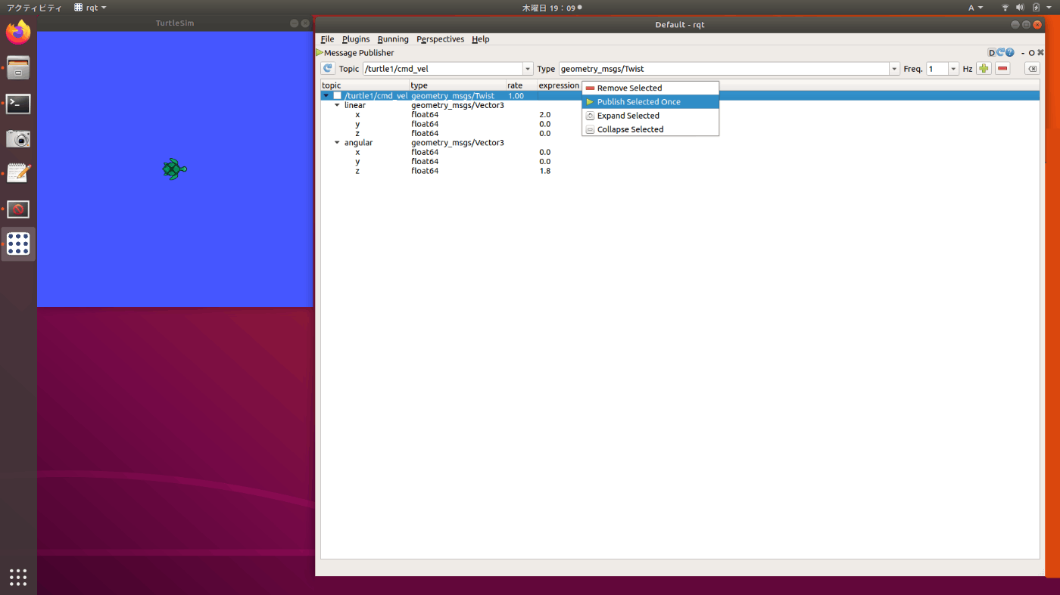Viewport: 1060px width, 595px height.
Task: Choose Collapse Selected from context menu
Action: [650, 129]
